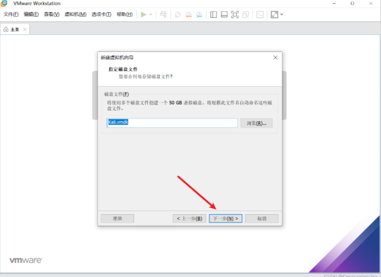Click the Kali.vmdk disk file input field
This screenshot has width=381, height=277.
pos(172,123)
